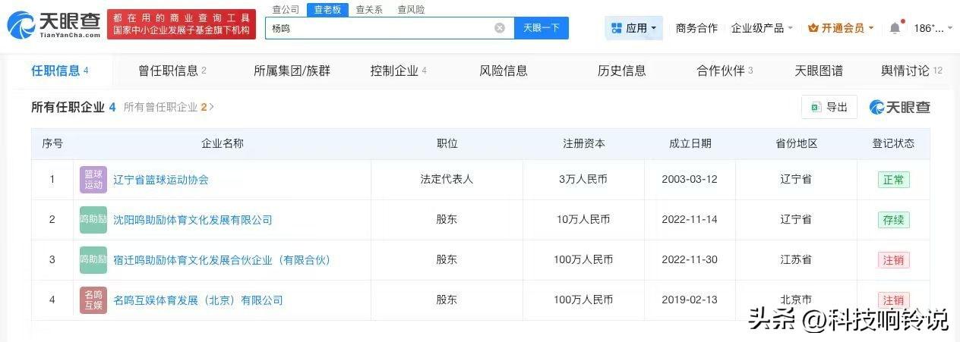Viewport: 960px width, 342px height.
Task: Click 注销 status tag for 宿迁鸣助励
Action: 893,260
